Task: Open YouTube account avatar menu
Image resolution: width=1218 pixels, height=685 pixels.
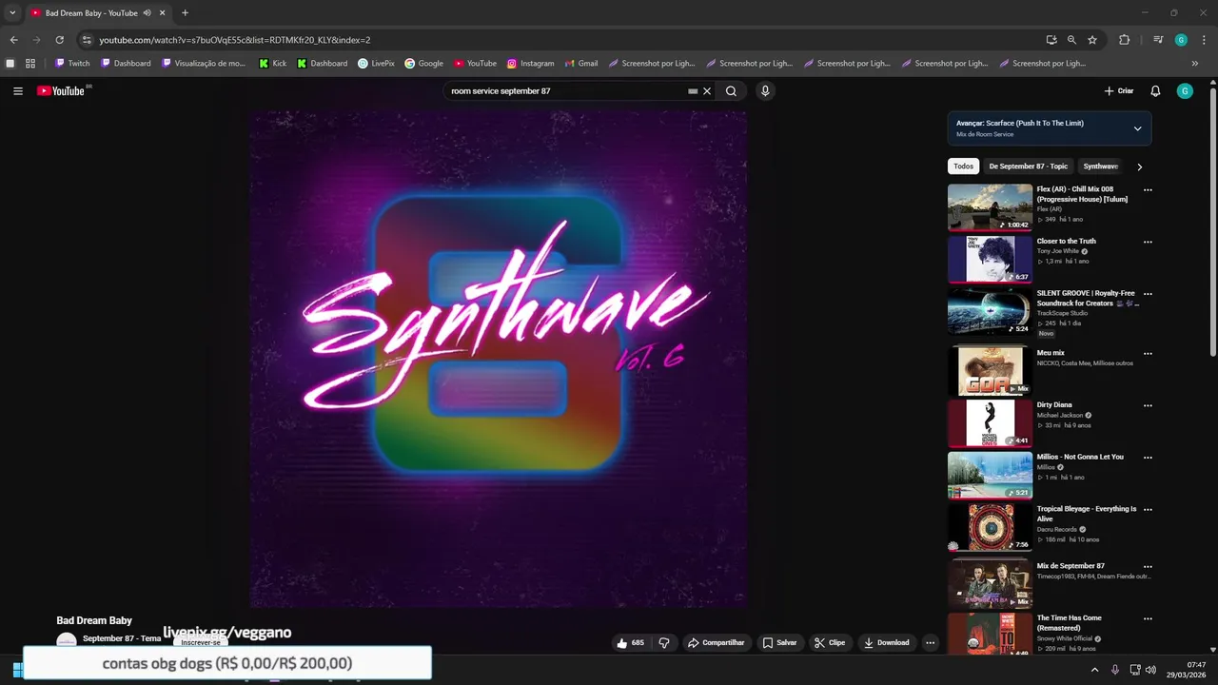Action: coord(1185,91)
